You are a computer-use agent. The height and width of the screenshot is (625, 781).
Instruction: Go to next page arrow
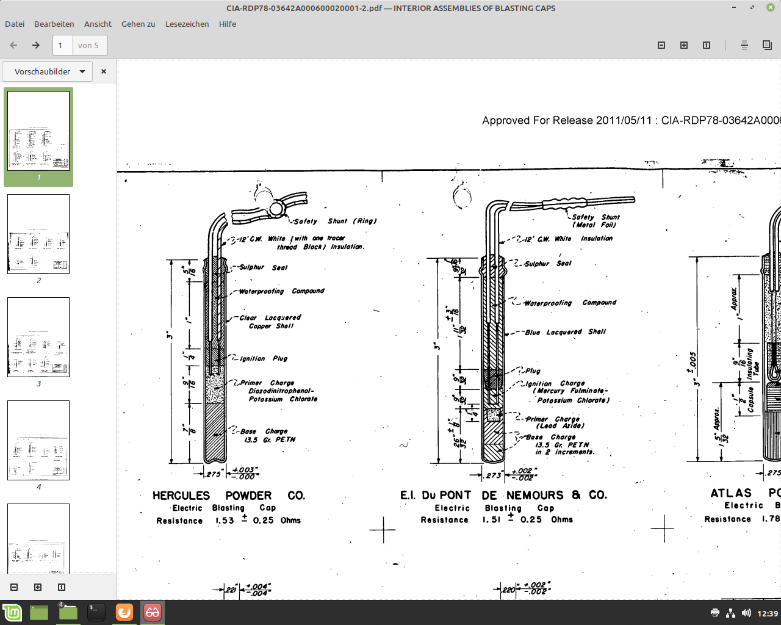36,45
